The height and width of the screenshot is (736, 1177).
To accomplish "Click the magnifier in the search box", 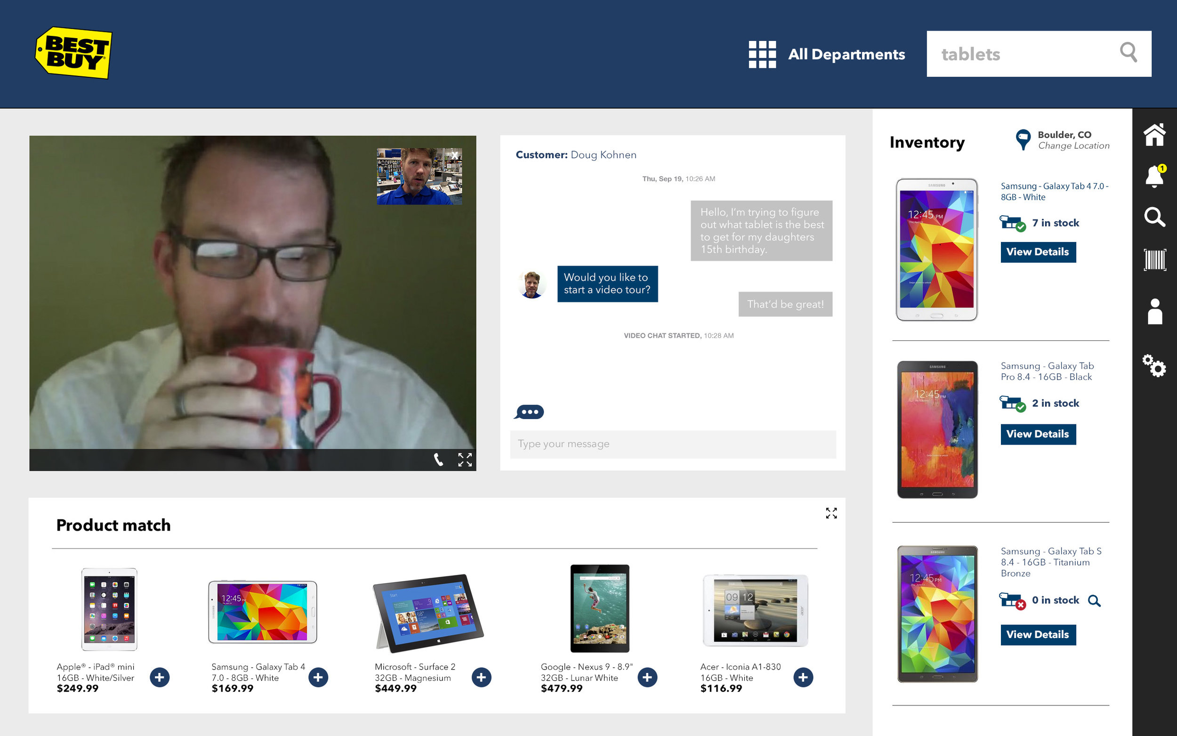I will click(1129, 53).
